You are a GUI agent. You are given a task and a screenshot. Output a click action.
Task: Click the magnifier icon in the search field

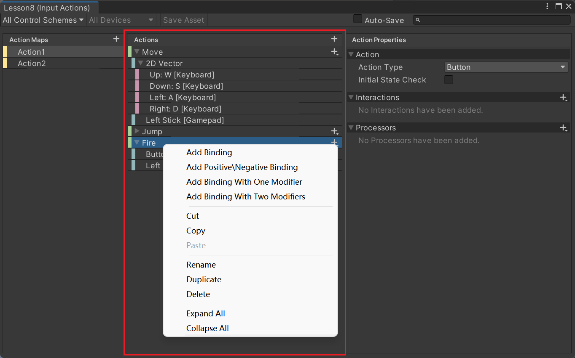pos(419,20)
